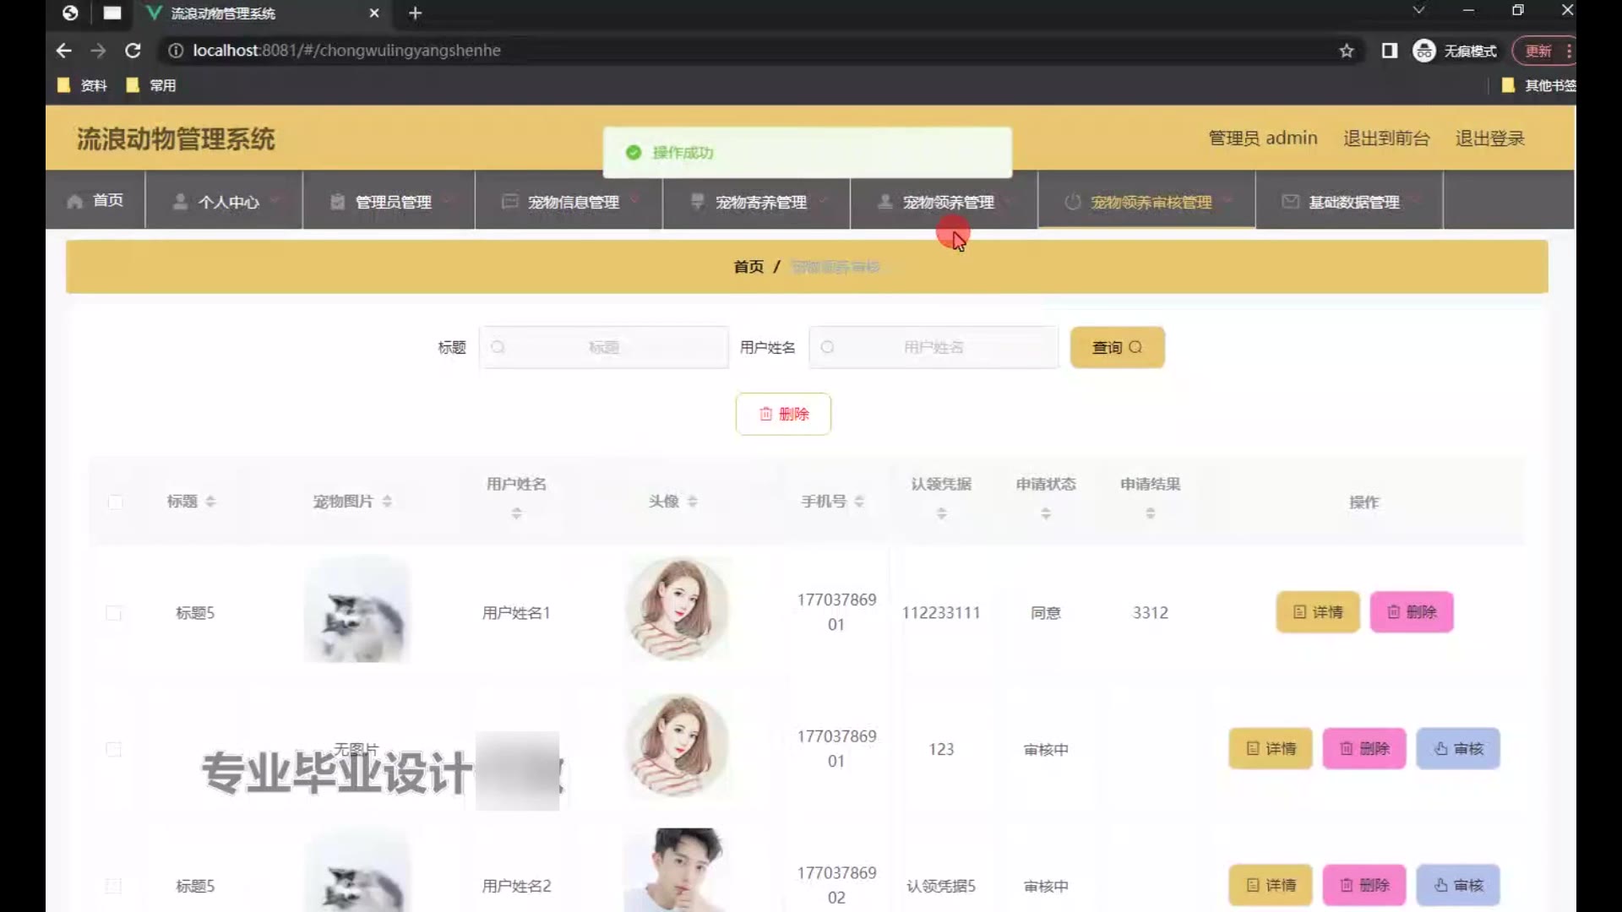This screenshot has width=1622, height=912.
Task: Open new browser tab with plus icon
Action: pyautogui.click(x=415, y=14)
